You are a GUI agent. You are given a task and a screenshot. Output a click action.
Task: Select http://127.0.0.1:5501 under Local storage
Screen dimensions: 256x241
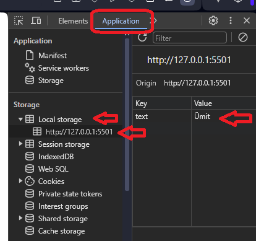79,132
